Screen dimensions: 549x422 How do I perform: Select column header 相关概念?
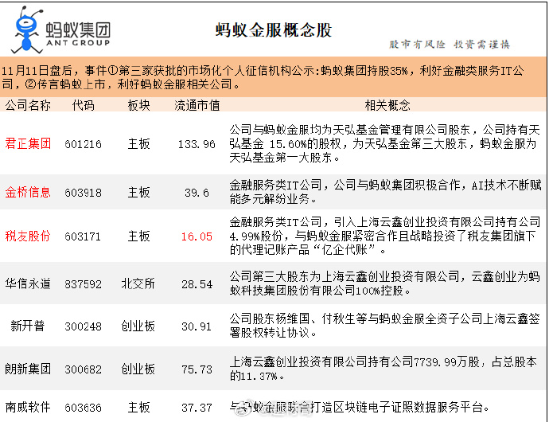pyautogui.click(x=387, y=105)
